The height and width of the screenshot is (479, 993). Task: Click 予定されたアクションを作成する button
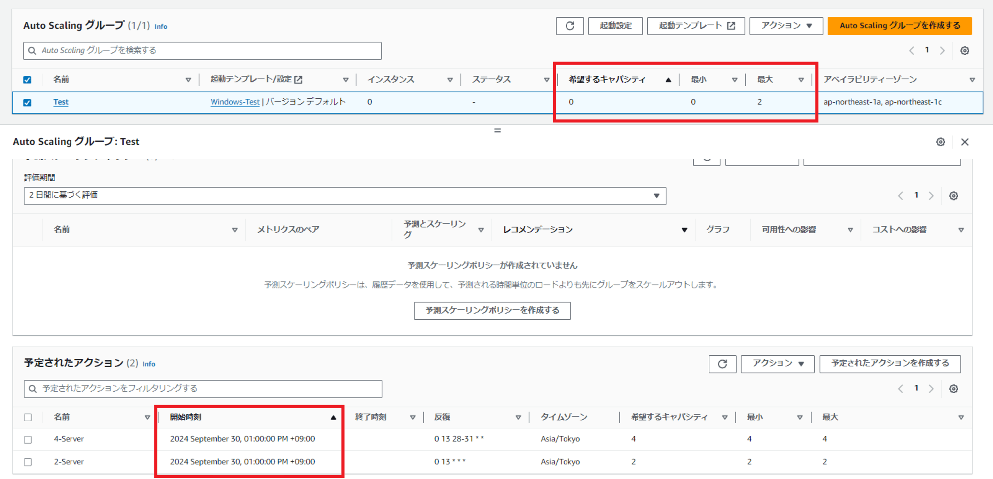tap(890, 364)
